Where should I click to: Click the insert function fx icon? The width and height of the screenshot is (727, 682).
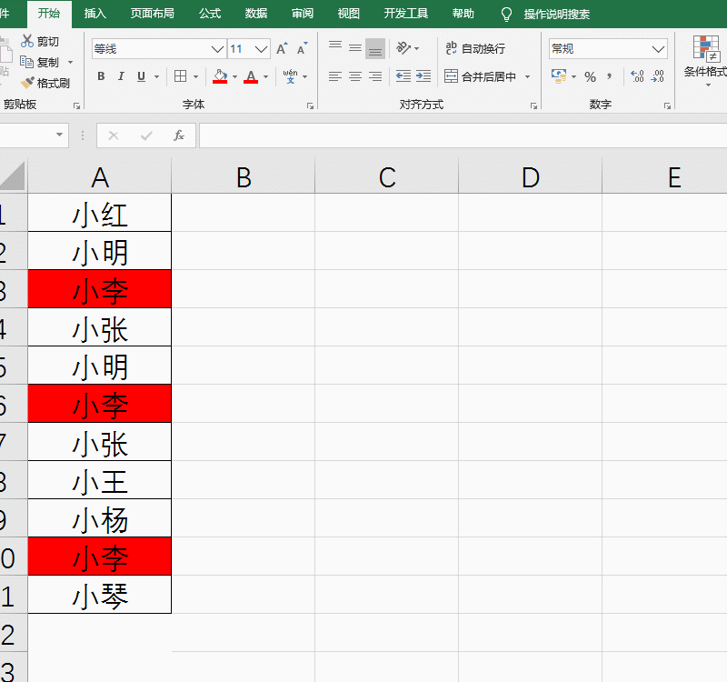tap(179, 135)
